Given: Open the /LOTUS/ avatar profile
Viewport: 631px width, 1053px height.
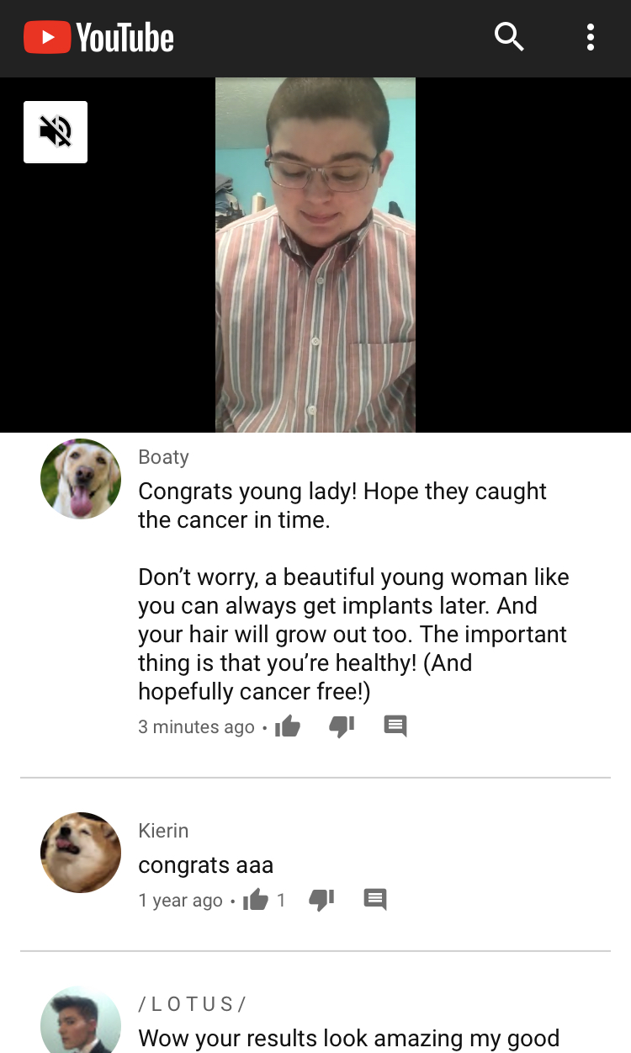Looking at the screenshot, I should click(x=81, y=1020).
